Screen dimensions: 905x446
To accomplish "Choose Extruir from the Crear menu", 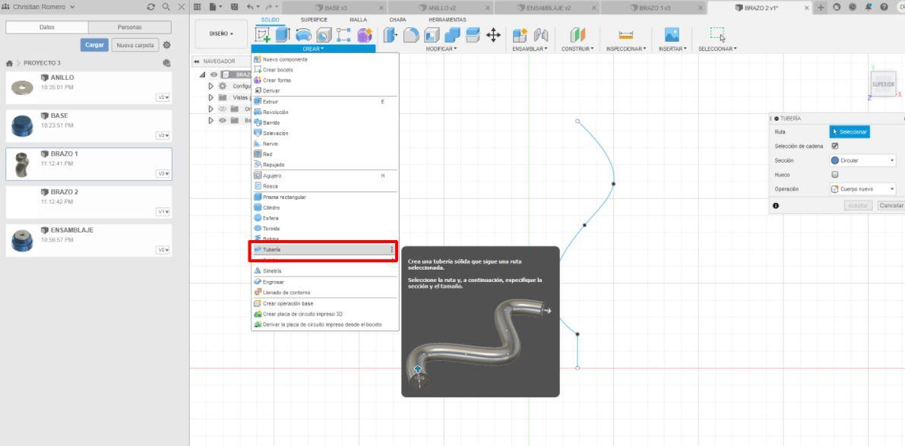I will click(325, 102).
